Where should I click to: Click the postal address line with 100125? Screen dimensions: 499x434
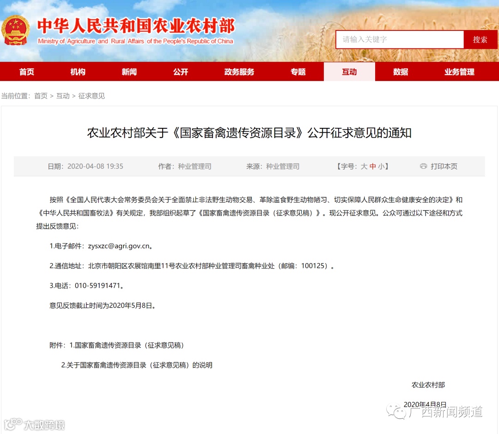pyautogui.click(x=192, y=266)
